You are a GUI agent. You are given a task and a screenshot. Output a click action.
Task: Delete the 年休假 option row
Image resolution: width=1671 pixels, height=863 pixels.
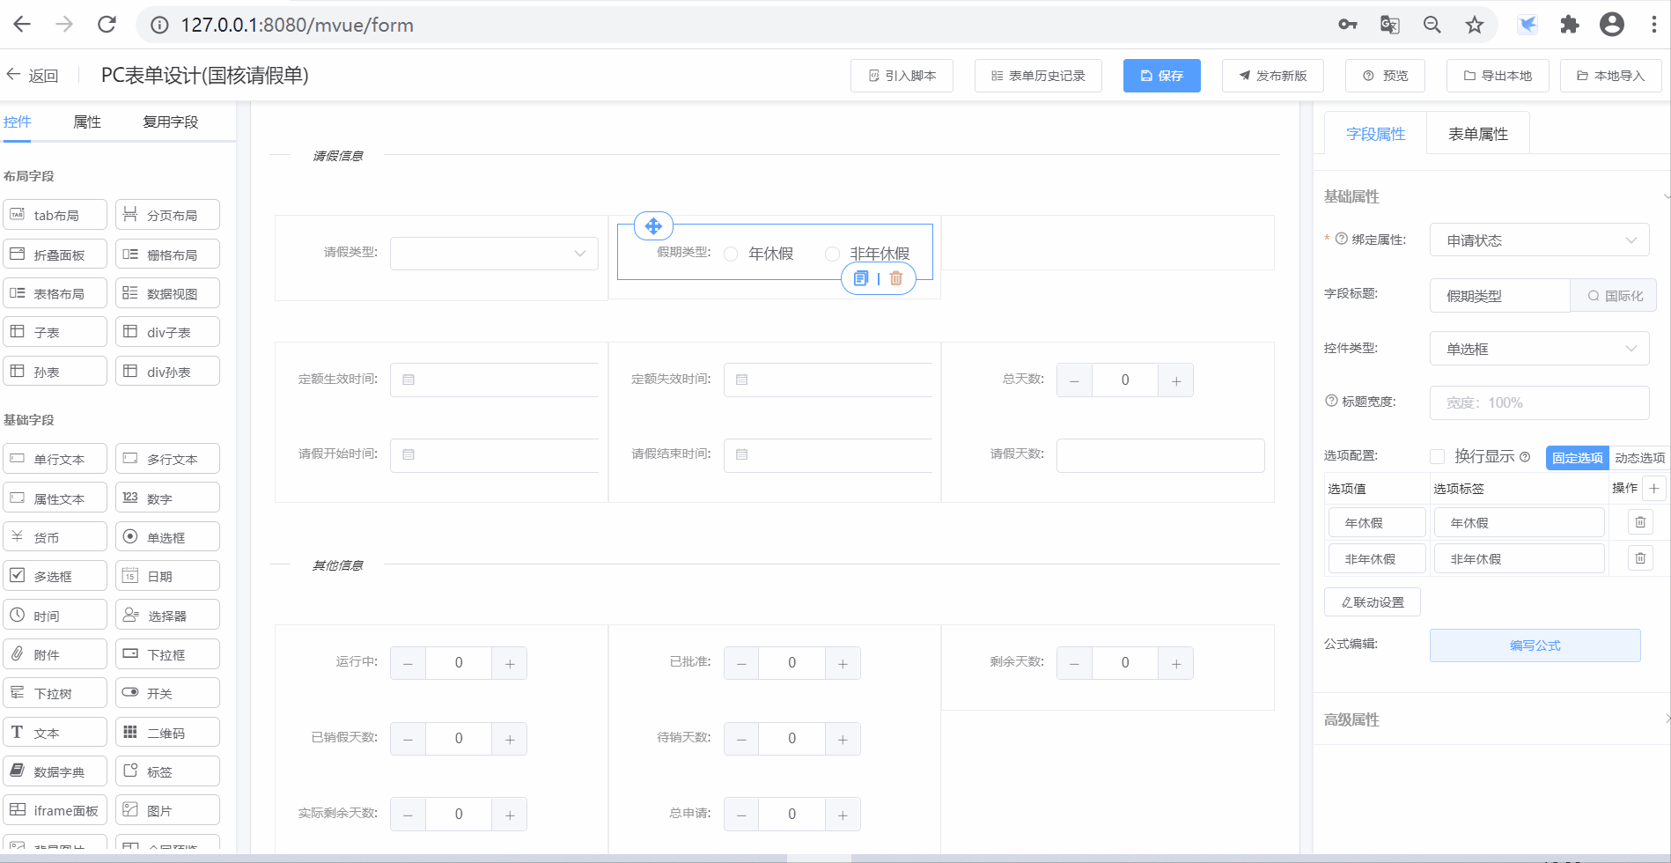click(1640, 522)
